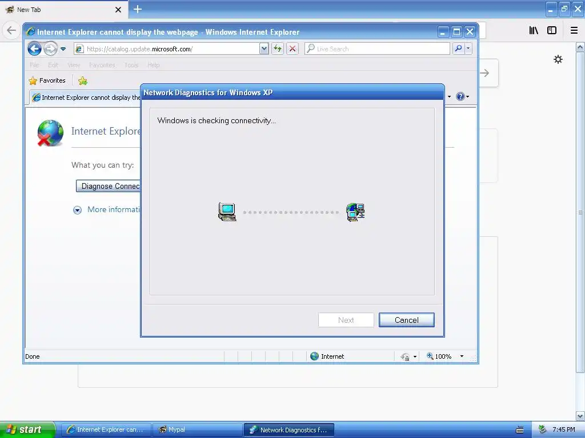Click the 7:45 PM taskbar clock
Viewport: 585px width, 438px height.
pyautogui.click(x=564, y=429)
